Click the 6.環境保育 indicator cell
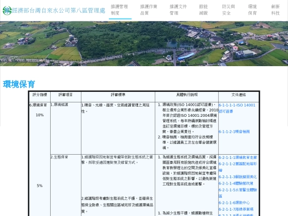 38,105
